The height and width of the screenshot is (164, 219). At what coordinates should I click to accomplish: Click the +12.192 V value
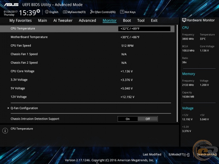127,97
